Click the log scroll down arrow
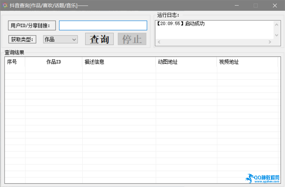 click(x=277, y=35)
